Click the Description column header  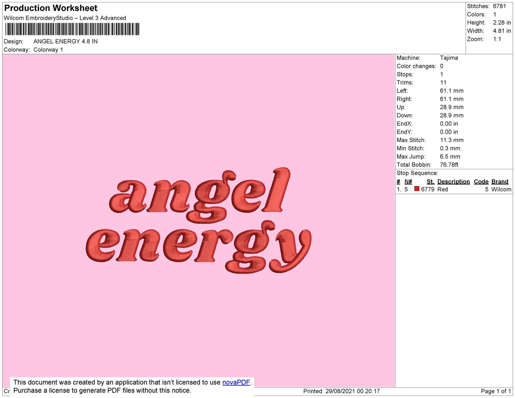tap(454, 181)
